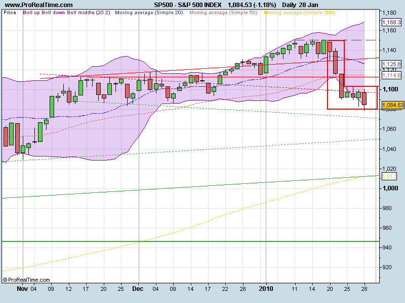
Task: Click the 1,168.3 upper Bollinger value tag
Action: click(x=391, y=22)
